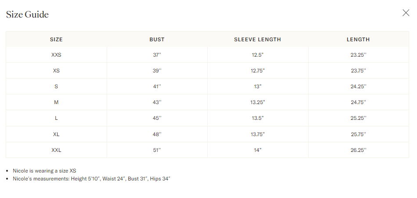Select the XS size row label

56,71
